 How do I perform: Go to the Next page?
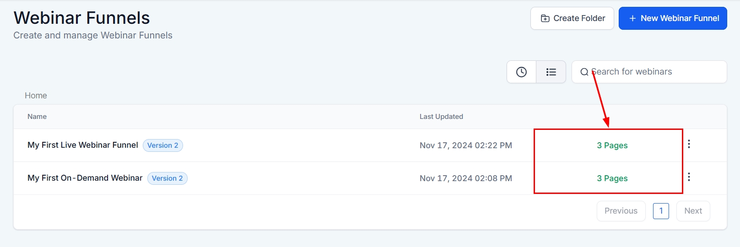coord(693,211)
